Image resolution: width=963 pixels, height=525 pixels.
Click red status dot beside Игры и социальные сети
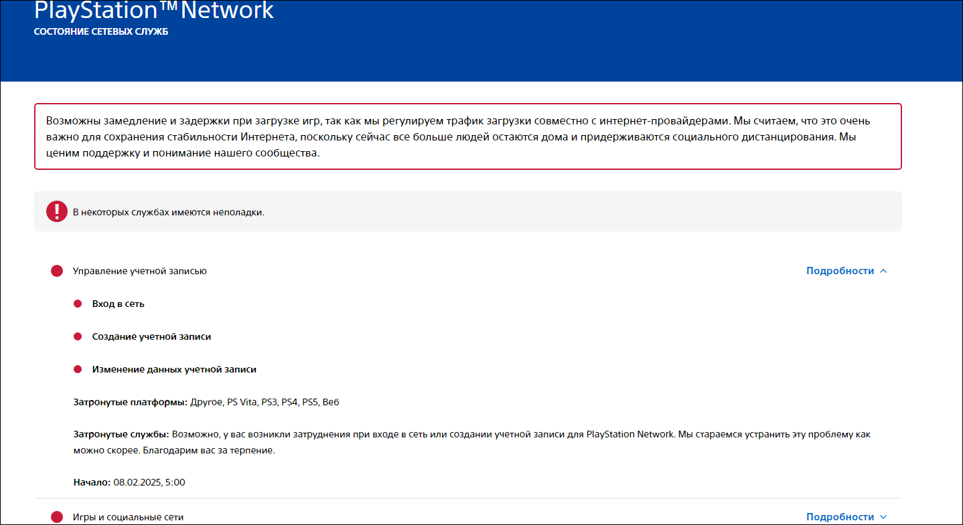point(57,517)
